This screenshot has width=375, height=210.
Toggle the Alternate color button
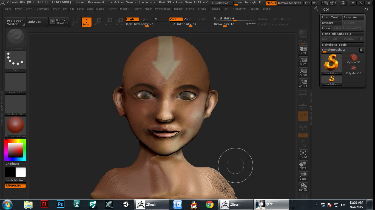tap(15, 186)
